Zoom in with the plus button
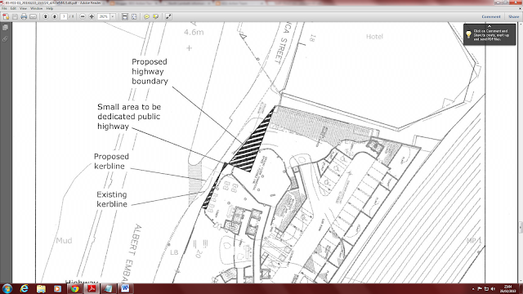523x294 pixels. [x=92, y=16]
